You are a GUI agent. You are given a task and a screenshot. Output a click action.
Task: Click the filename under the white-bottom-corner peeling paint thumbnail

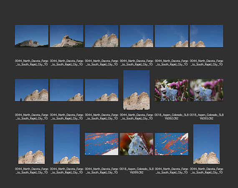[x=101, y=171]
